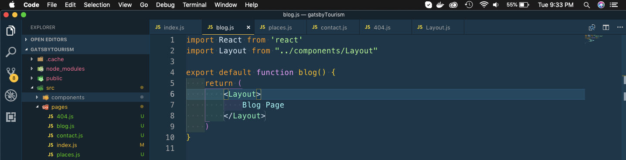This screenshot has width=626, height=160.
Task: Switch to the places.js tab
Action: point(280,27)
